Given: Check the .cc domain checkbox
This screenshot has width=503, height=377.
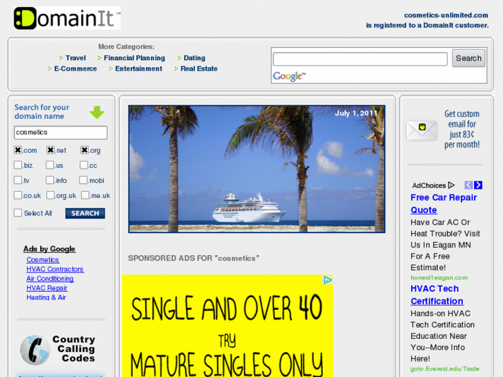Looking at the screenshot, I should pyautogui.click(x=84, y=165).
